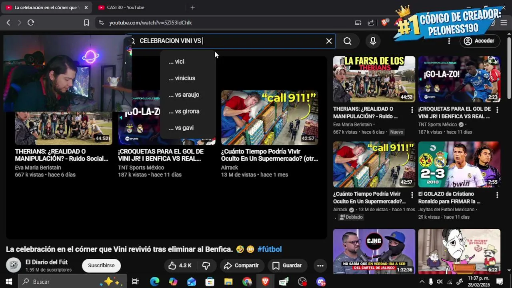This screenshot has height=288, width=512.
Task: Bookmark this page in Brave
Action: pos(86,23)
